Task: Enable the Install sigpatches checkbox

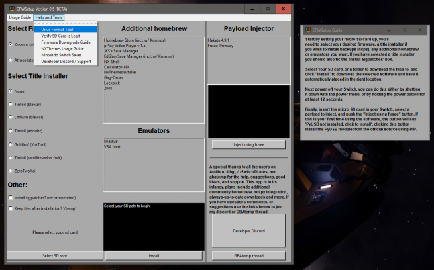Action: pos(10,197)
